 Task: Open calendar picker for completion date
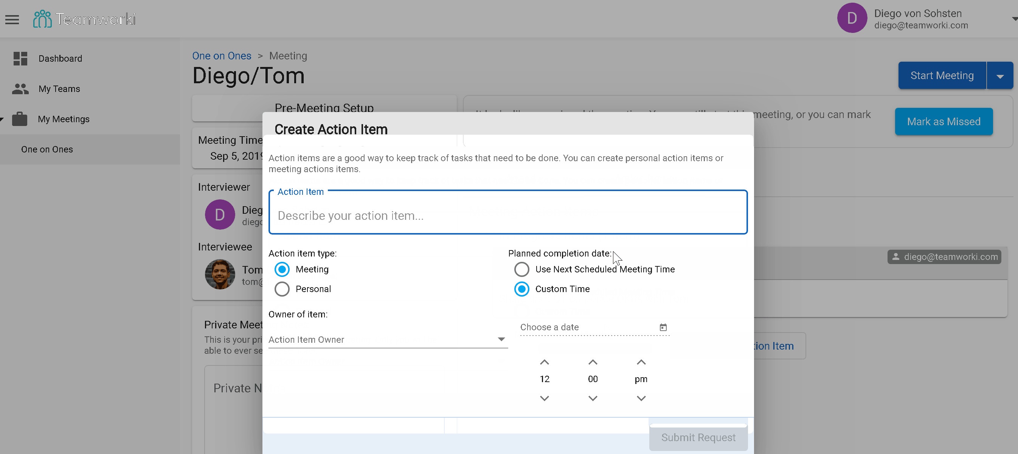tap(663, 327)
